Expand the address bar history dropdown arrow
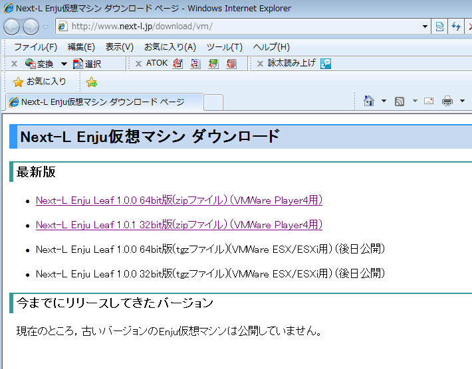The height and width of the screenshot is (369, 472). click(x=425, y=27)
